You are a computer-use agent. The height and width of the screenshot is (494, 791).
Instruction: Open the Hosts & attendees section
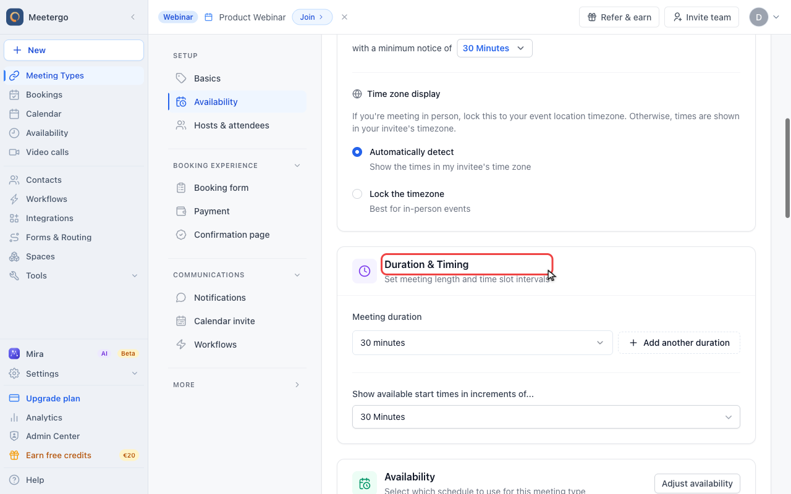coord(237,125)
